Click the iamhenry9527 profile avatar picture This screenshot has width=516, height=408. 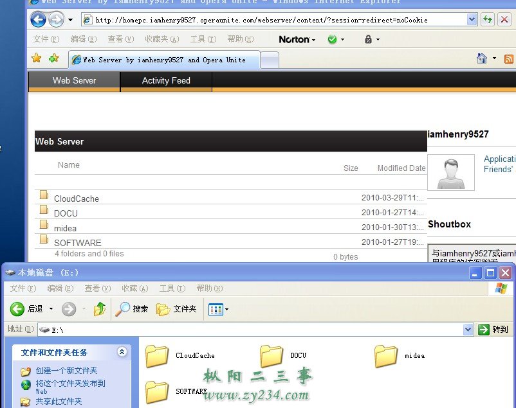click(x=451, y=173)
